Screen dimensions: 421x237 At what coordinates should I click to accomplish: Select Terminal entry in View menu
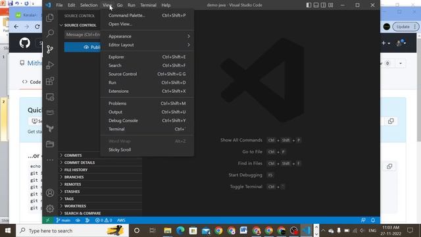(147, 129)
